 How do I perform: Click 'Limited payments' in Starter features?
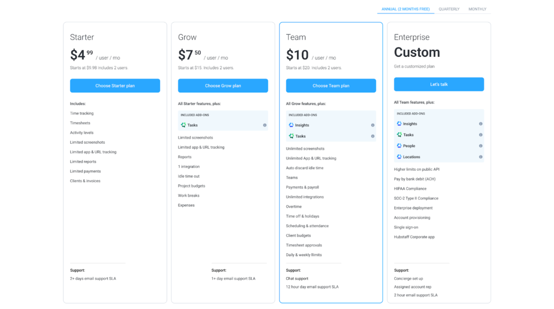(85, 171)
